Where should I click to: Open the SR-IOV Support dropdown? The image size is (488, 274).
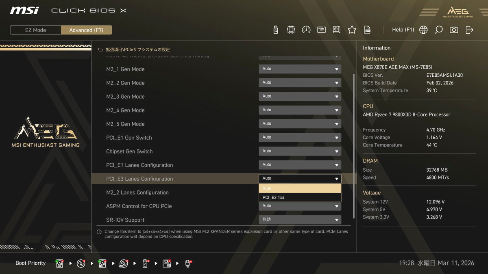click(x=300, y=220)
